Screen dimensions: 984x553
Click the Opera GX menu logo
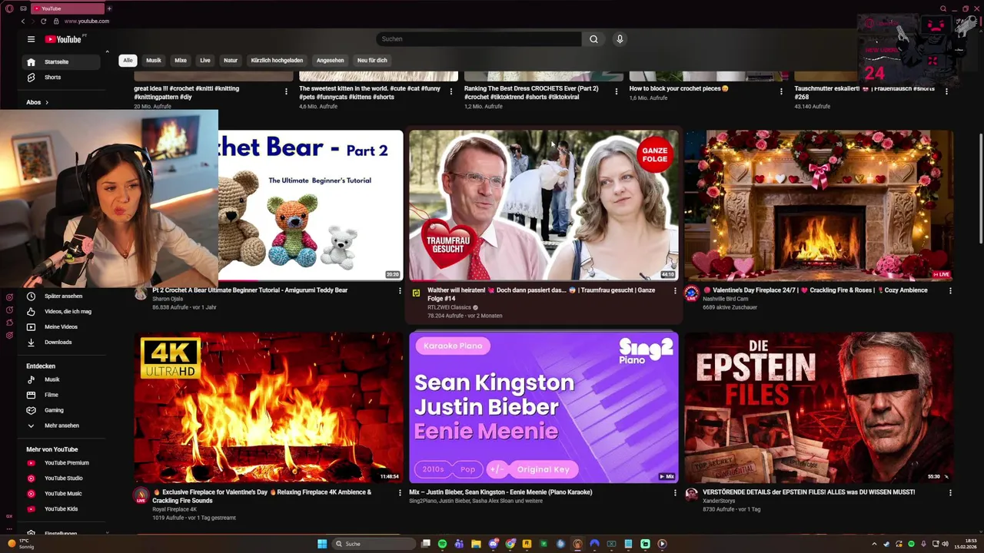pyautogui.click(x=9, y=8)
